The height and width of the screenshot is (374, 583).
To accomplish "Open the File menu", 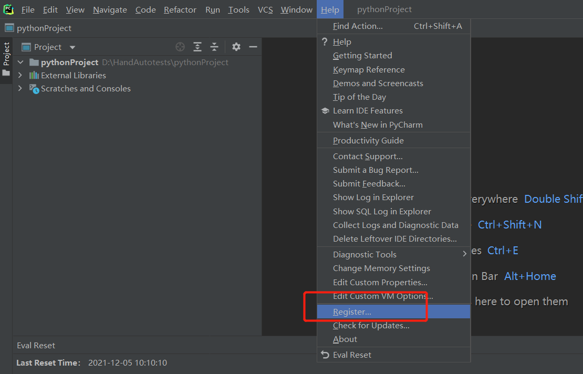I will coord(28,9).
